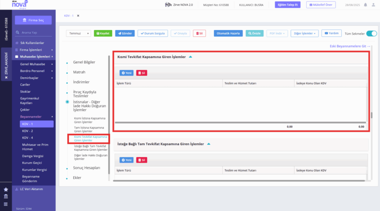Open the Diğer İşlemler dropdown
The width and height of the screenshot is (380, 211).
pyautogui.click(x=305, y=33)
